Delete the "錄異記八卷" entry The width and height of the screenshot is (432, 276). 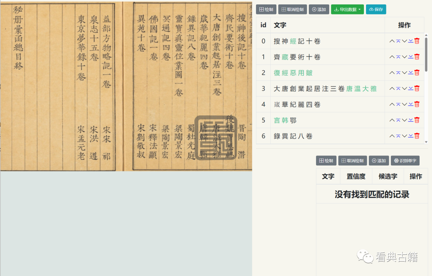[416, 136]
